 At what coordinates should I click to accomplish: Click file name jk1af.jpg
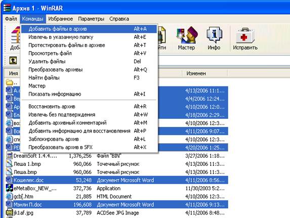[x=23, y=213]
